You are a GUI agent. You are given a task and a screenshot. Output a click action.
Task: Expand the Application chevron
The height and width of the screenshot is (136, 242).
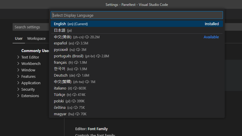18,83
